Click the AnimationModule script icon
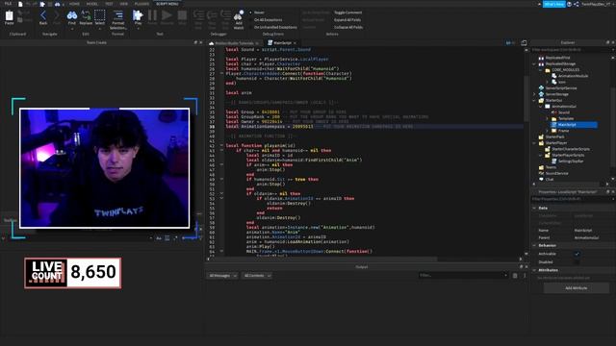Image resolution: width=616 pixels, height=346 pixels. (554, 76)
